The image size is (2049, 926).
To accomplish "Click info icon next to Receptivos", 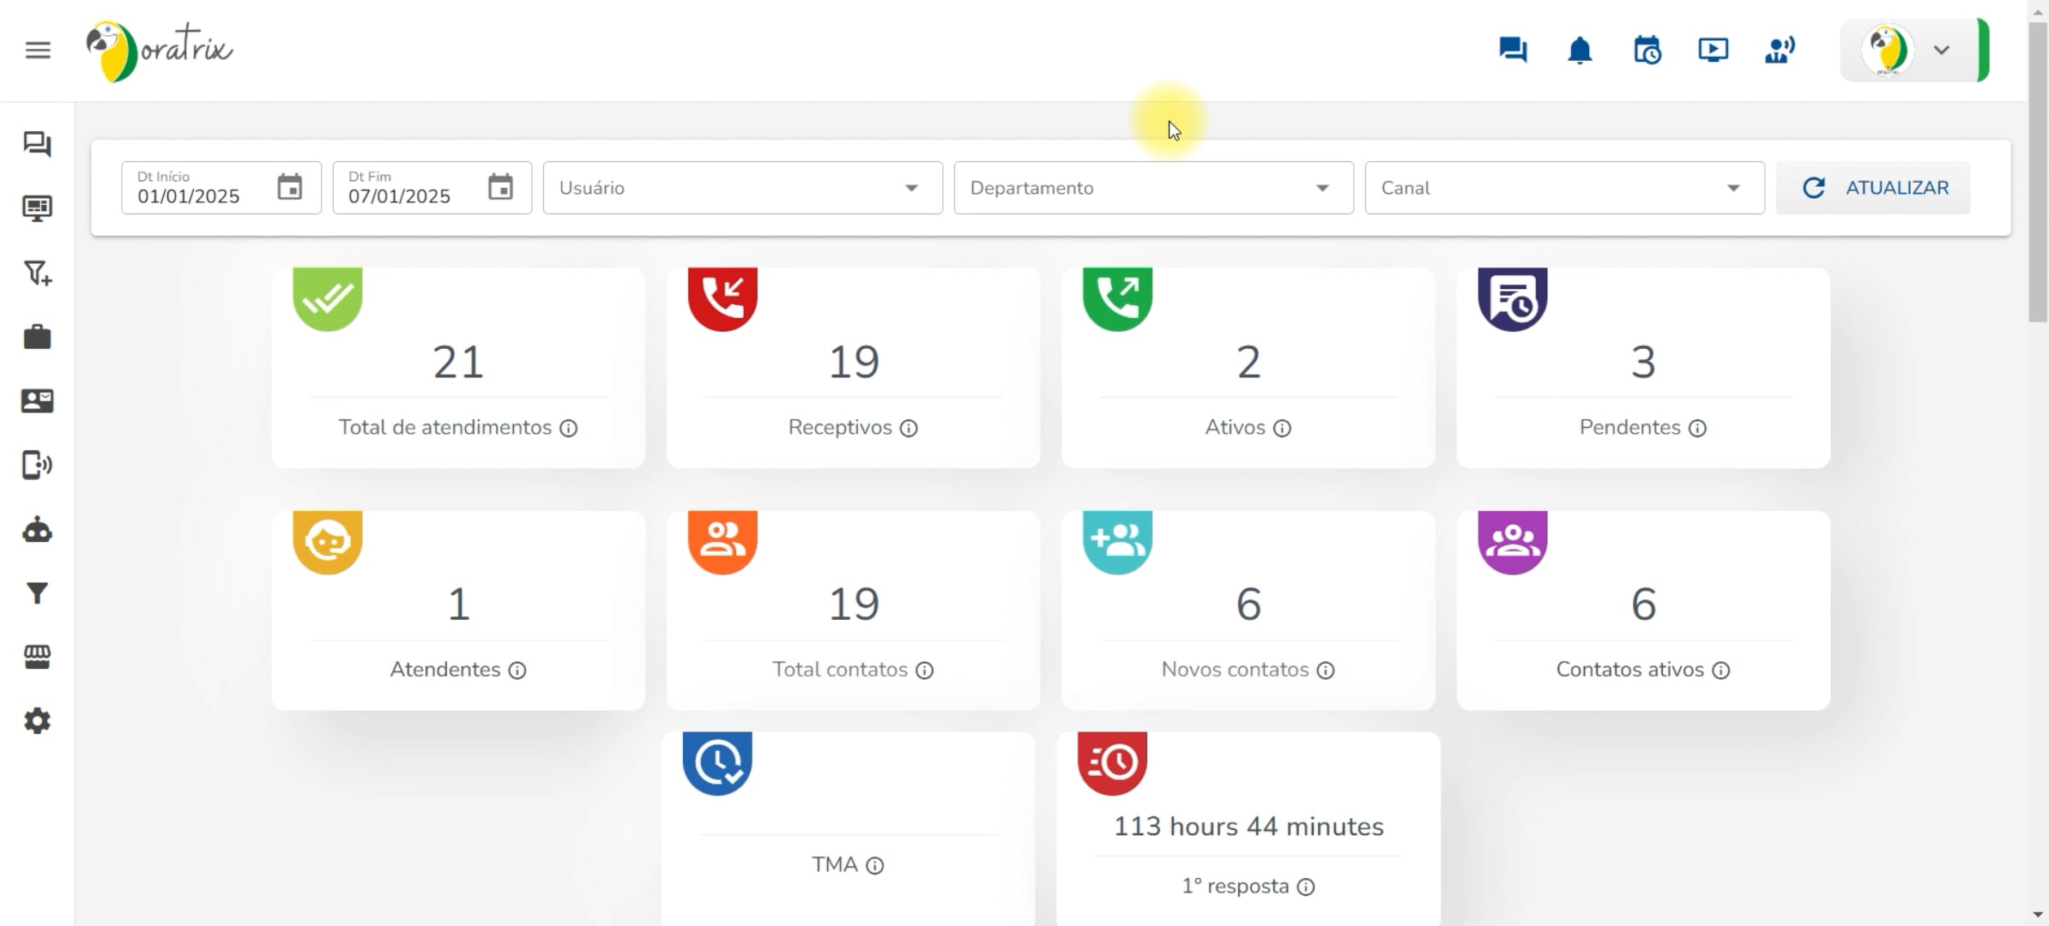I will point(909,428).
